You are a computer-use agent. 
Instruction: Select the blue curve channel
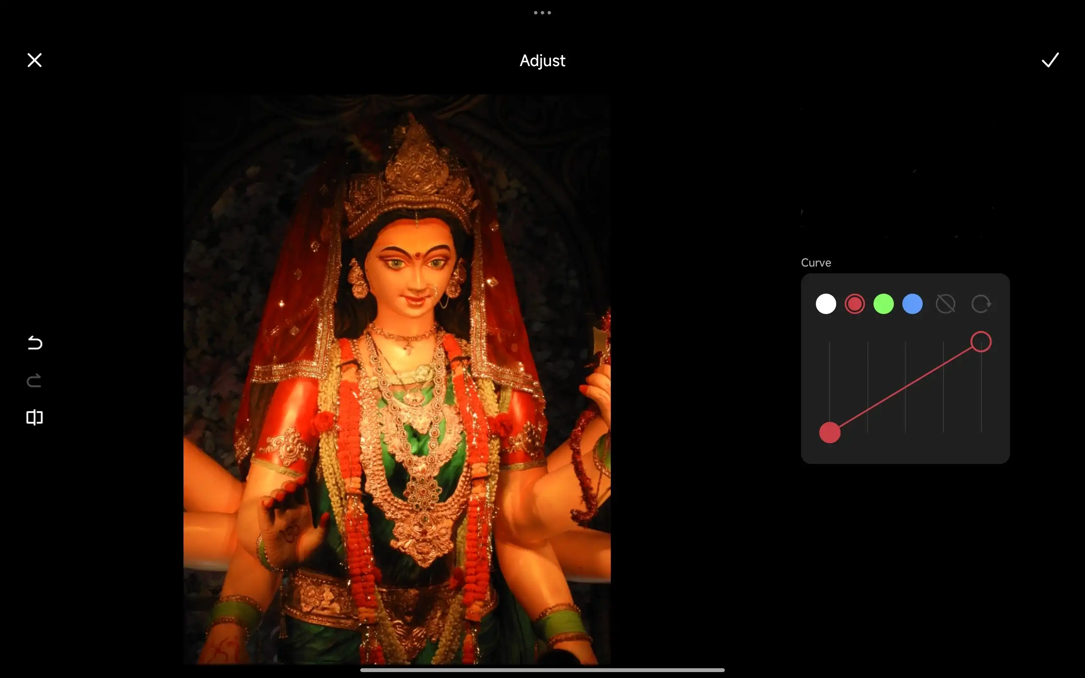click(913, 304)
